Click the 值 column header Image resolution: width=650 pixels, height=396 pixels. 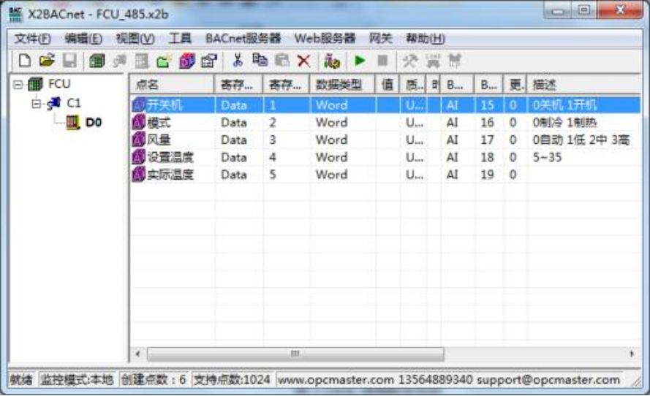point(388,85)
